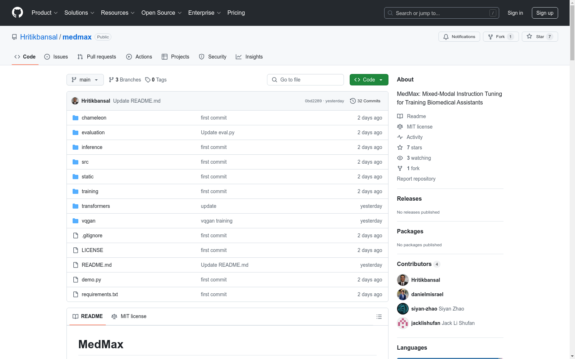Image resolution: width=575 pixels, height=359 pixels.
Task: Open the training folder
Action: point(90,191)
